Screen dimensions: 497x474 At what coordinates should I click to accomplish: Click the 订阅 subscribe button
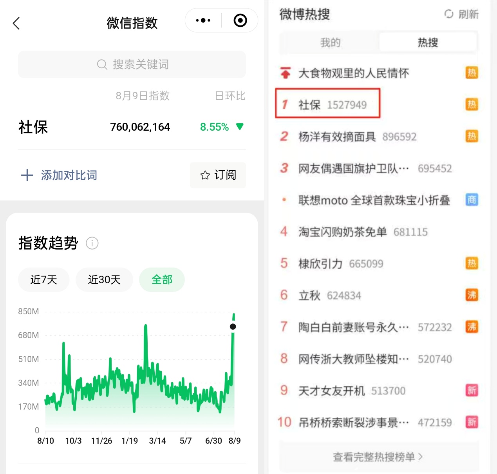point(218,175)
